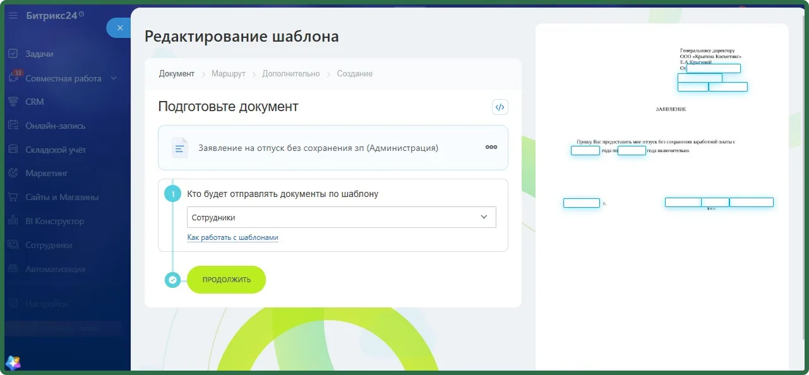The height and width of the screenshot is (375, 809).
Task: Open the Как работать с шаблонами link
Action: (x=233, y=237)
